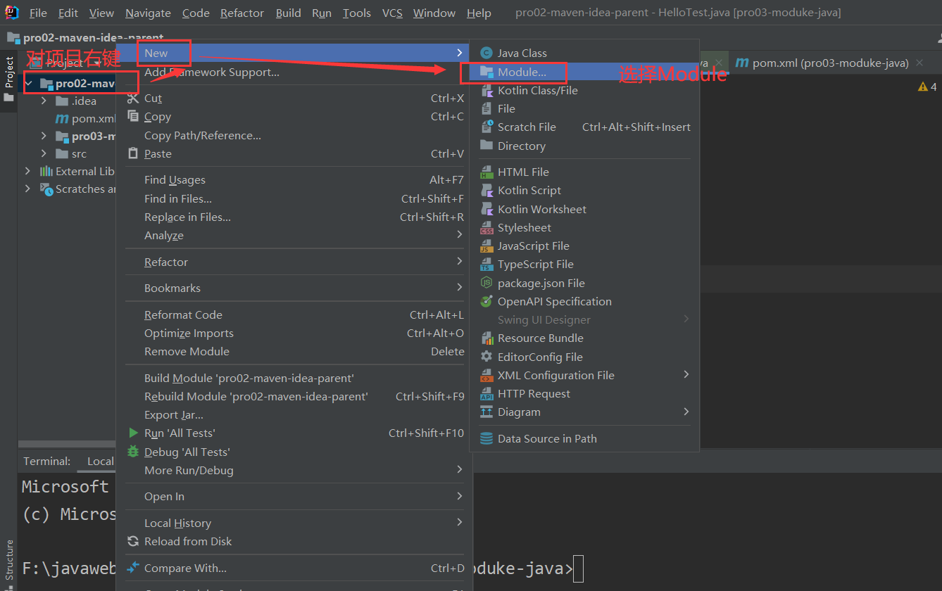Click the Java Class icon in submenu
Image resolution: width=942 pixels, height=591 pixels.
[486, 53]
